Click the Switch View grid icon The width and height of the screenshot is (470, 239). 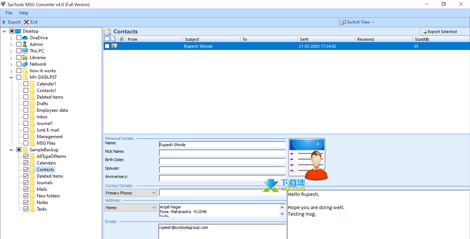(343, 22)
